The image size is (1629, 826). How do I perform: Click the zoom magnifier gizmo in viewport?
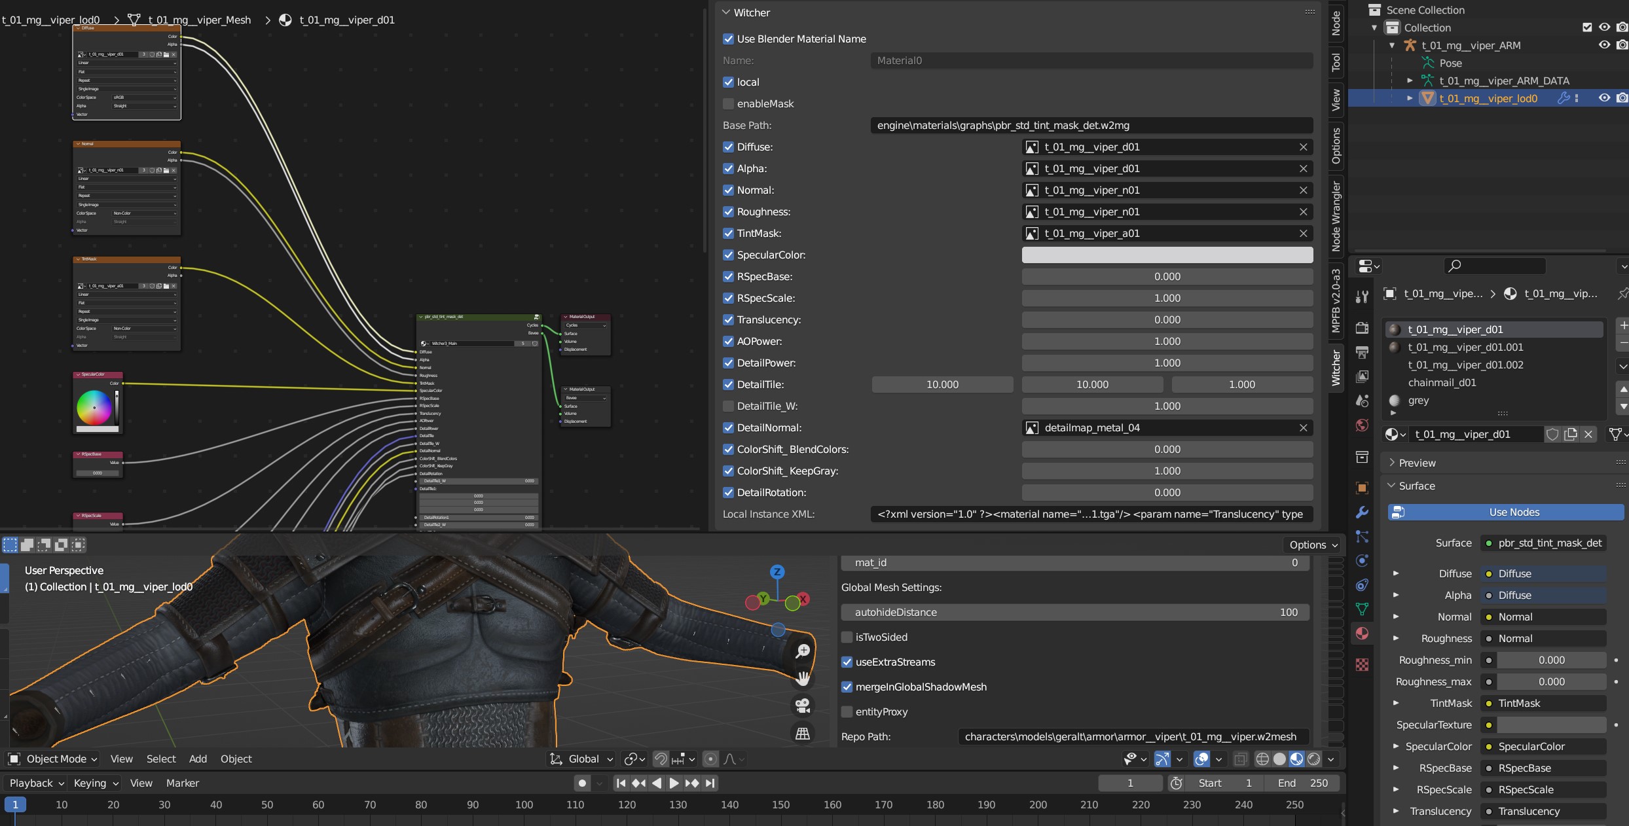tap(803, 651)
